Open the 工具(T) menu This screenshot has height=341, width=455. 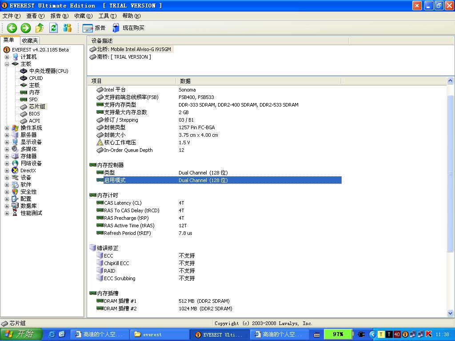(108, 16)
